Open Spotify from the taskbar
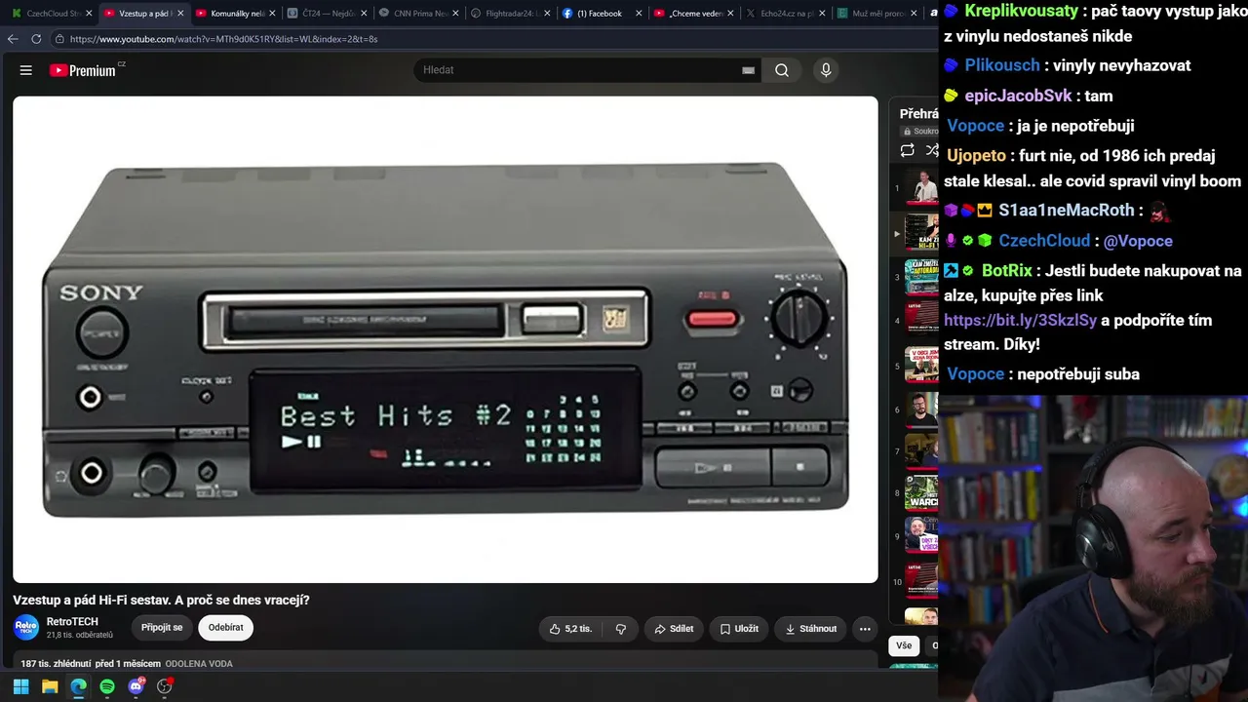 [107, 686]
